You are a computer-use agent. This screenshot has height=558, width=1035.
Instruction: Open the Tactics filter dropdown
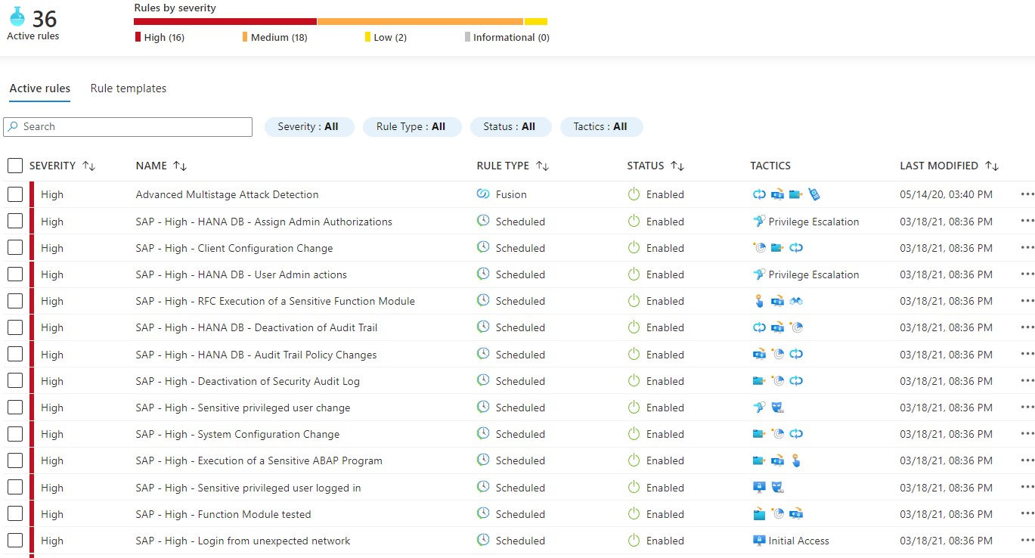(x=601, y=127)
